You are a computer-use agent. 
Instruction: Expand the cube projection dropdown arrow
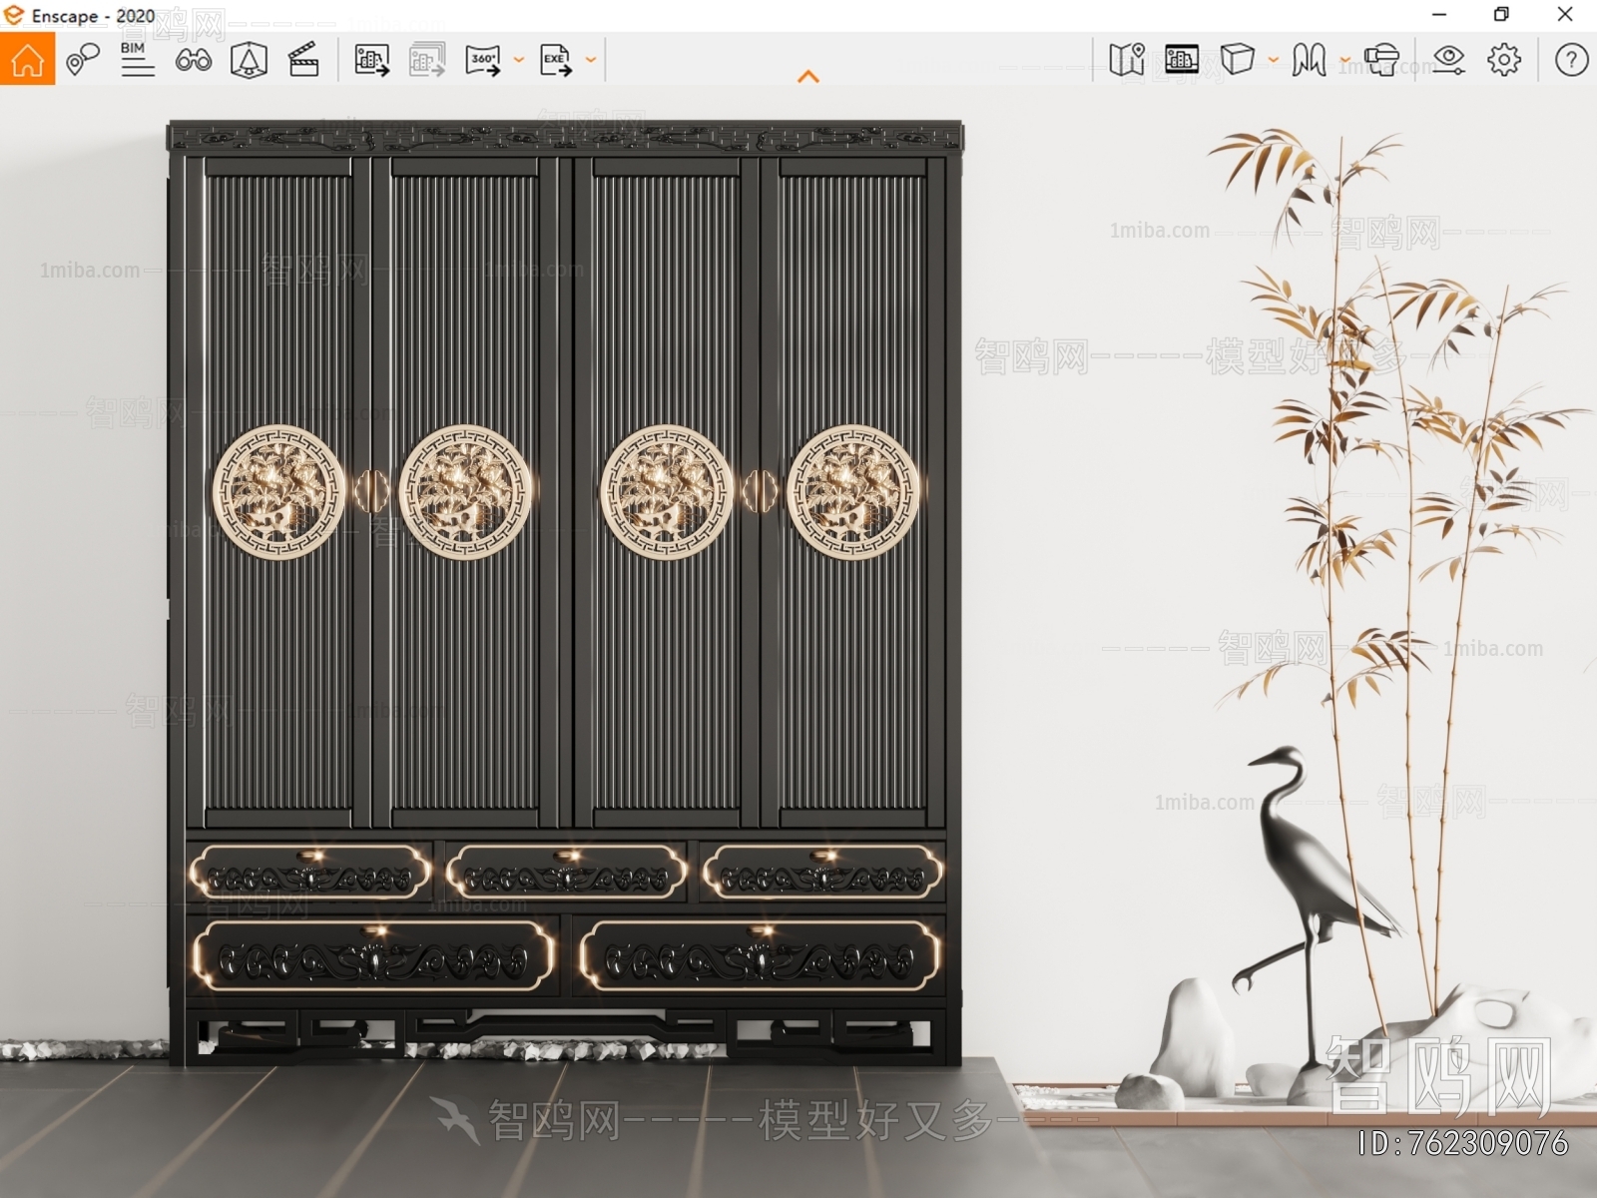[1274, 60]
